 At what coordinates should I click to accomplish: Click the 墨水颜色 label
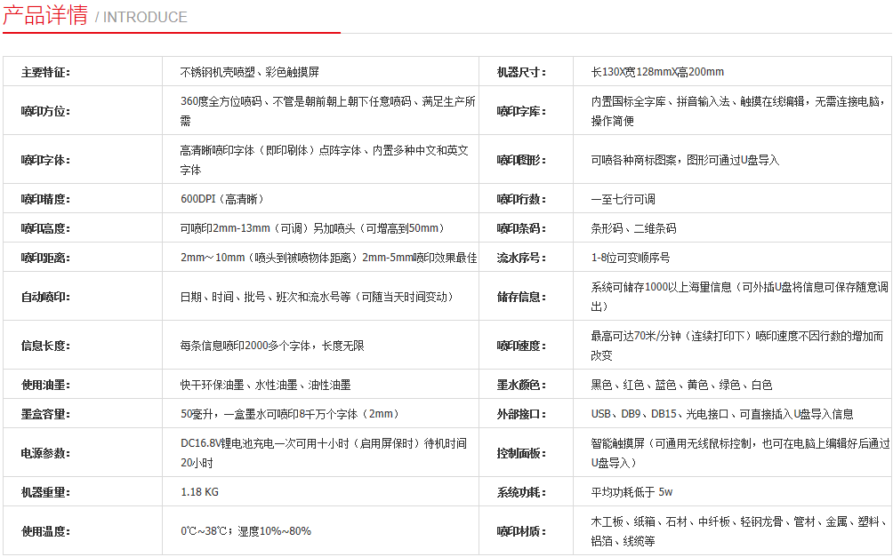pyautogui.click(x=521, y=385)
